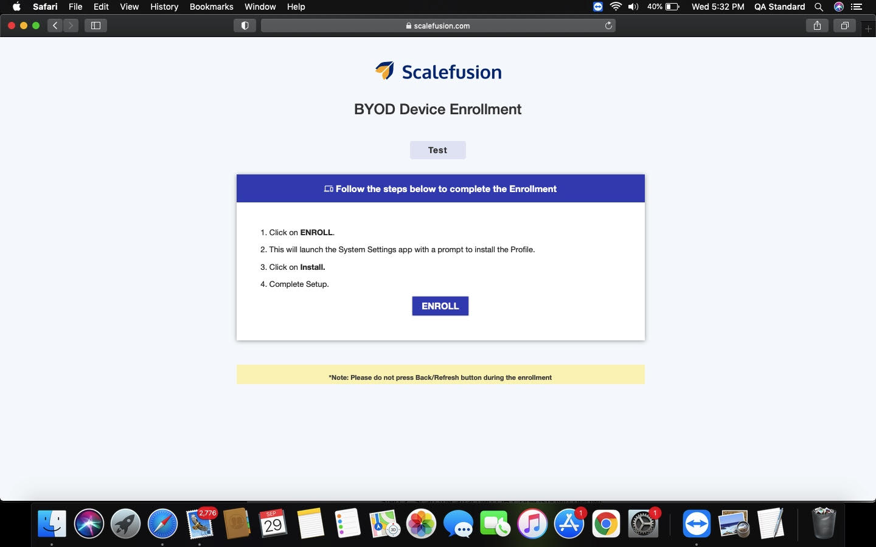Open Calendar showing 29 in Dock
This screenshot has height=547, width=876.
pyautogui.click(x=273, y=524)
